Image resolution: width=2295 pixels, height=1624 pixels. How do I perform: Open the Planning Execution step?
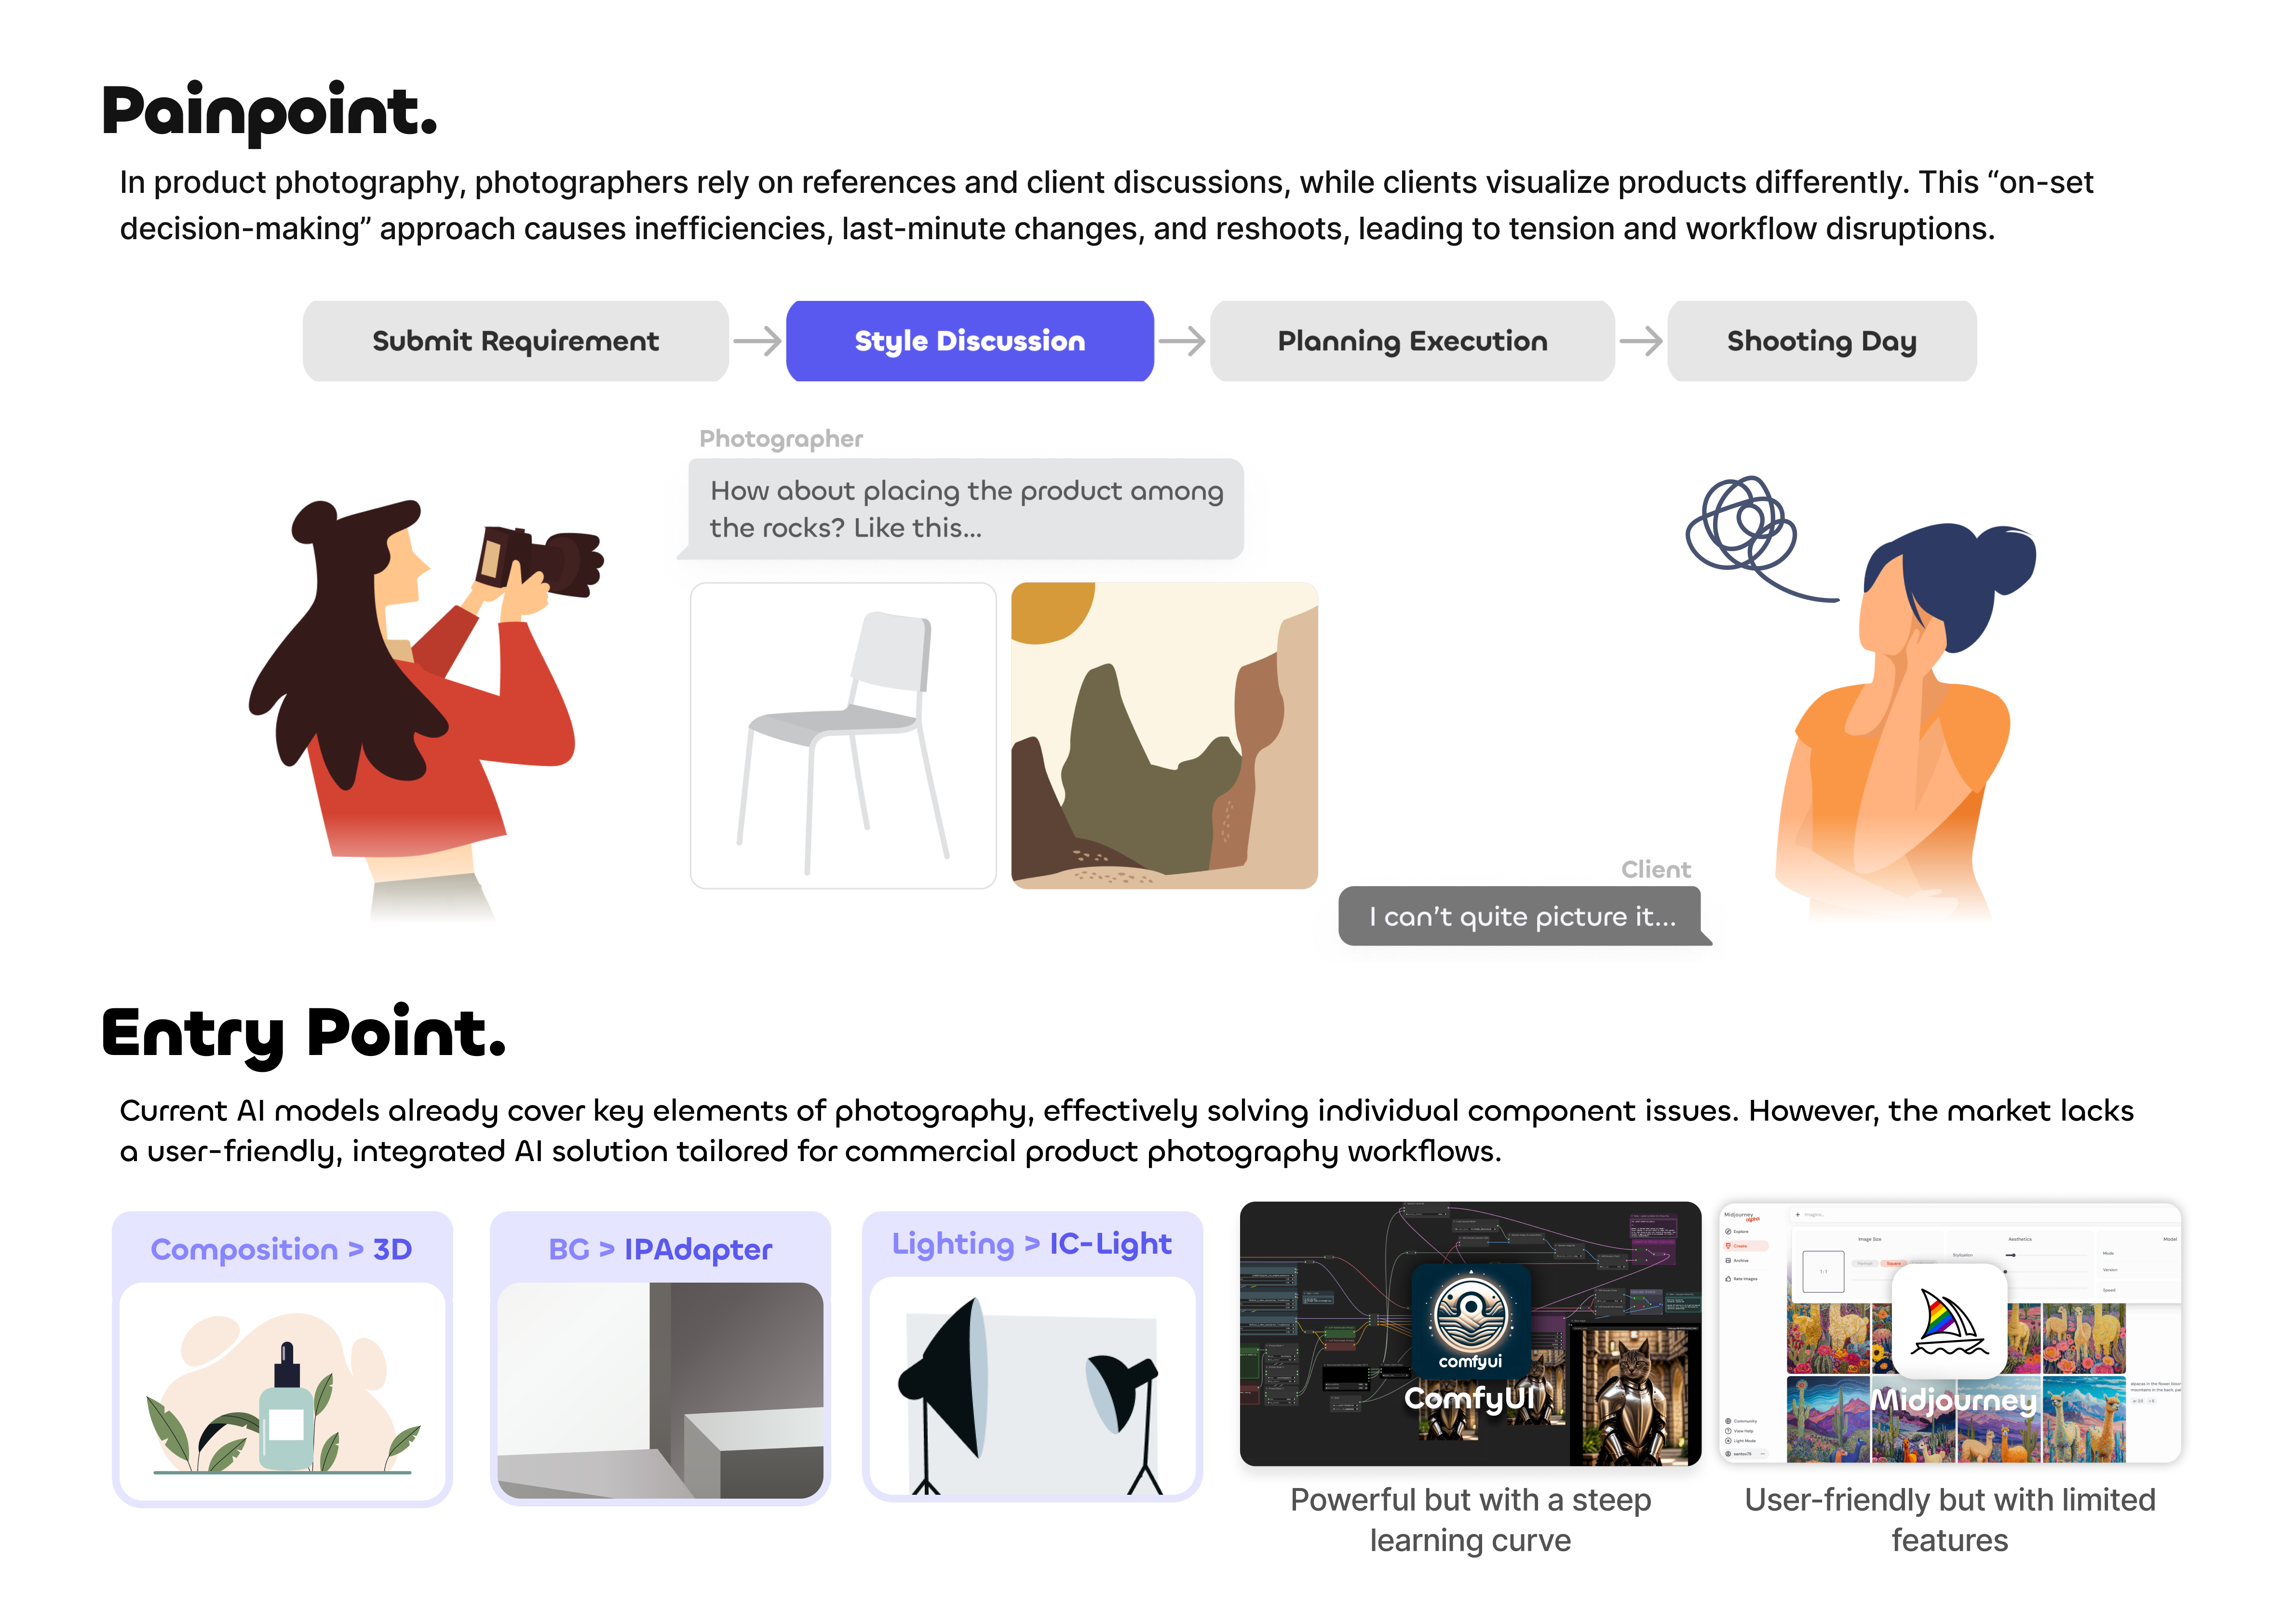pyautogui.click(x=1412, y=341)
